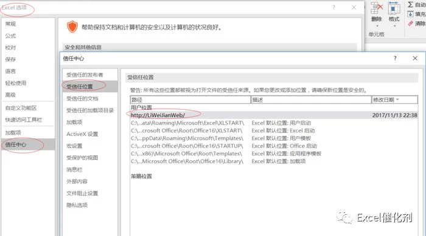Select 信任中心 in Excel Options sidebar
The height and width of the screenshot is (236, 426).
pos(28,144)
